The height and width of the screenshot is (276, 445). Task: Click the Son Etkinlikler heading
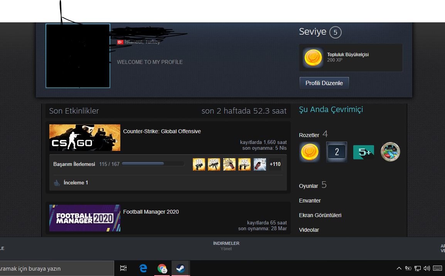(74, 111)
